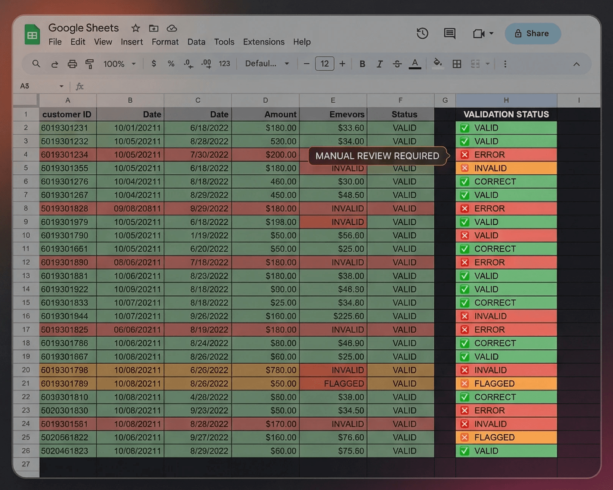Open the fill color bucket
Viewport: 613px width, 490px height.
[437, 63]
